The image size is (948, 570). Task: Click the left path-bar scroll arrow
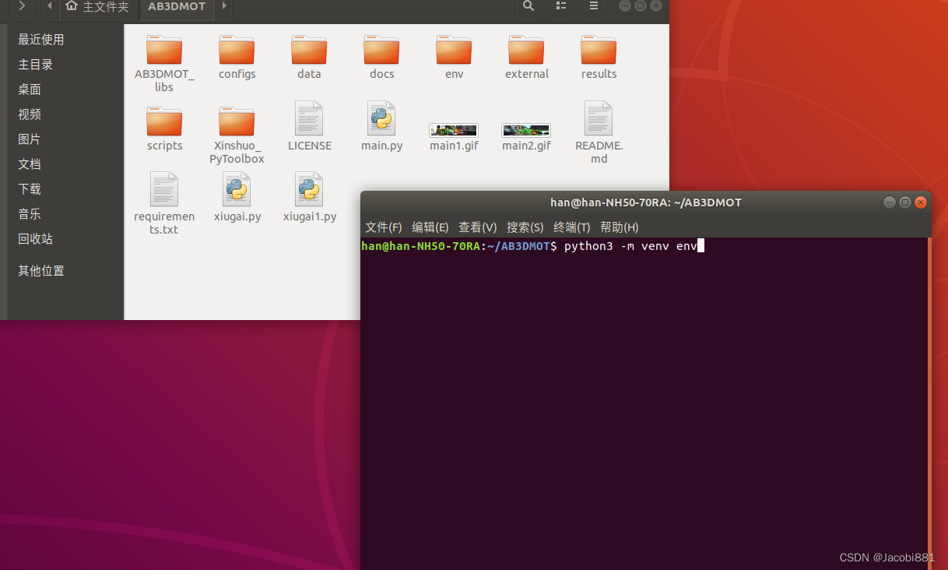tap(49, 6)
